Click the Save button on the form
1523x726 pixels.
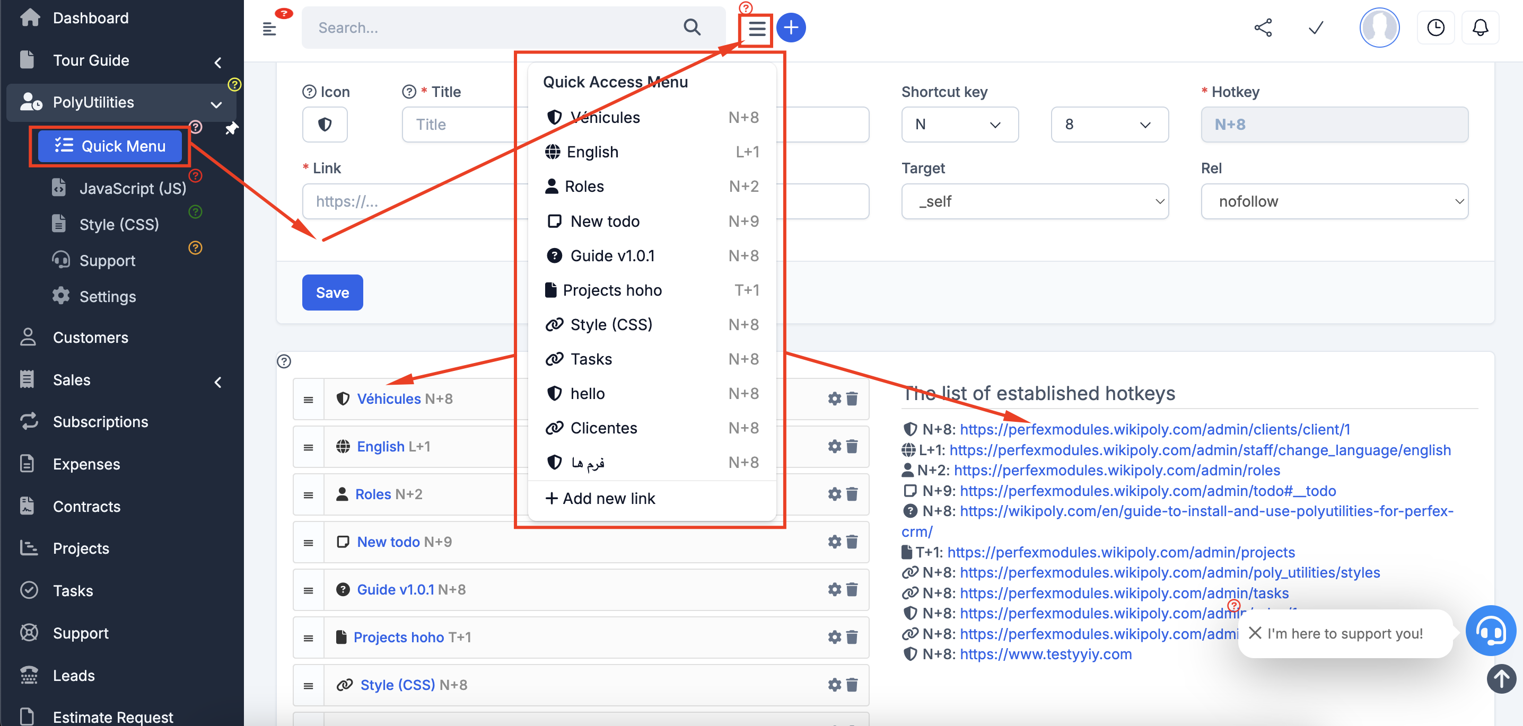click(332, 291)
